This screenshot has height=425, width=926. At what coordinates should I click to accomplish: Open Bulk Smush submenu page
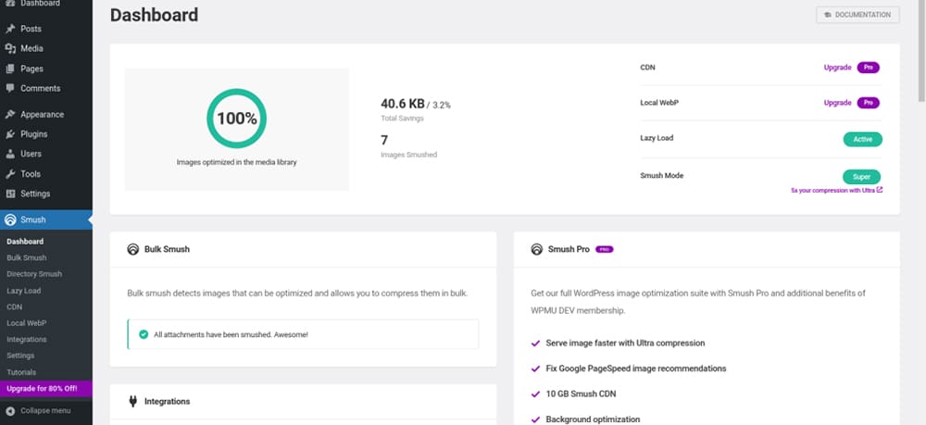point(27,258)
